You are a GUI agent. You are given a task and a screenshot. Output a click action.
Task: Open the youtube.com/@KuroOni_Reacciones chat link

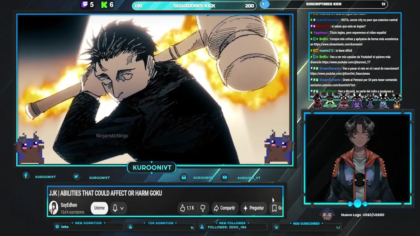pos(340,74)
